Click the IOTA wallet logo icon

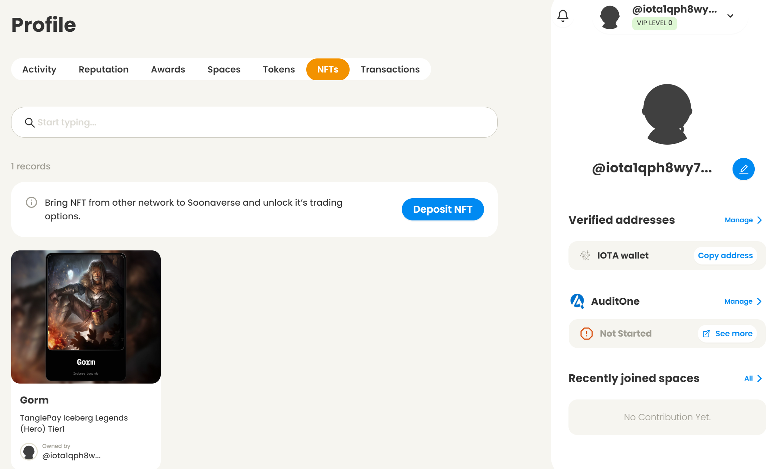(585, 256)
